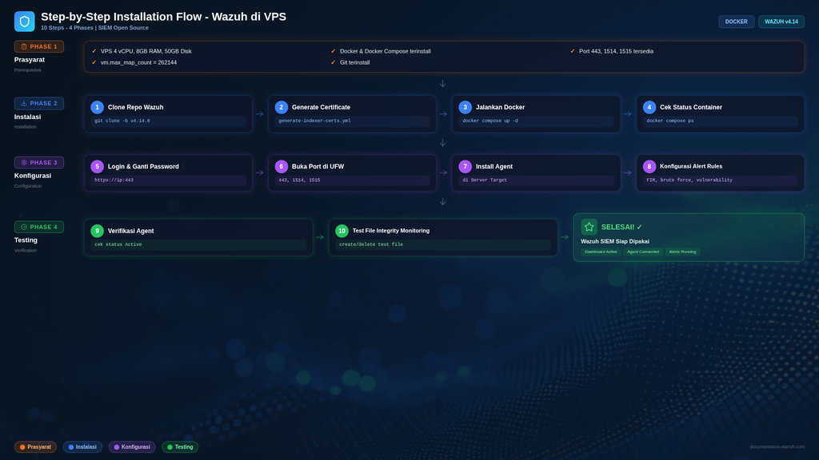Viewport: 819px width, 460px height.
Task: Click the DOCKER badge
Action: point(736,22)
